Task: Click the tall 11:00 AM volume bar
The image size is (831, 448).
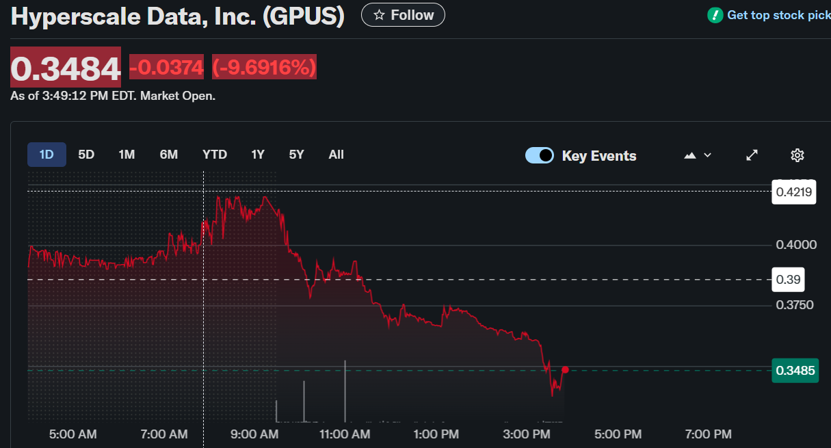Action: pyautogui.click(x=345, y=390)
